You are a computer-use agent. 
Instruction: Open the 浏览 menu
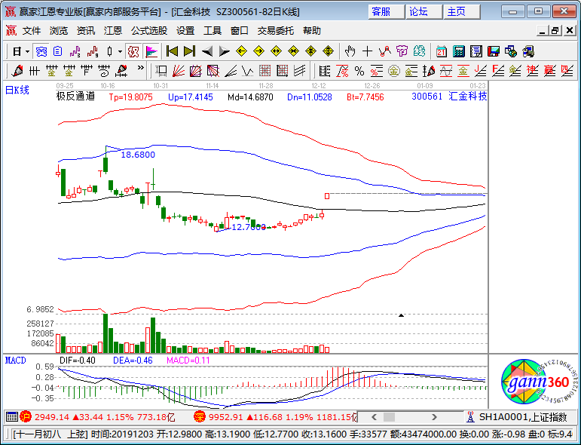point(59,31)
